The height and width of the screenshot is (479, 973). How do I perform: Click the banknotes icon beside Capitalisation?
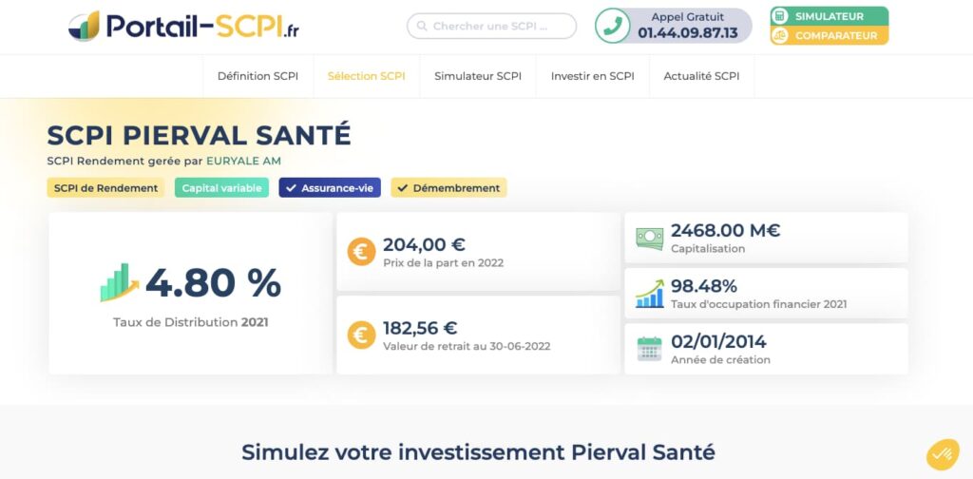coord(650,239)
